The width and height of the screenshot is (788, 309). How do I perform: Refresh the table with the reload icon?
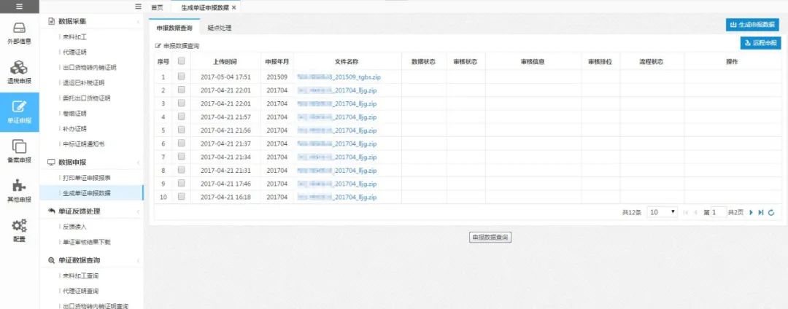[771, 213]
